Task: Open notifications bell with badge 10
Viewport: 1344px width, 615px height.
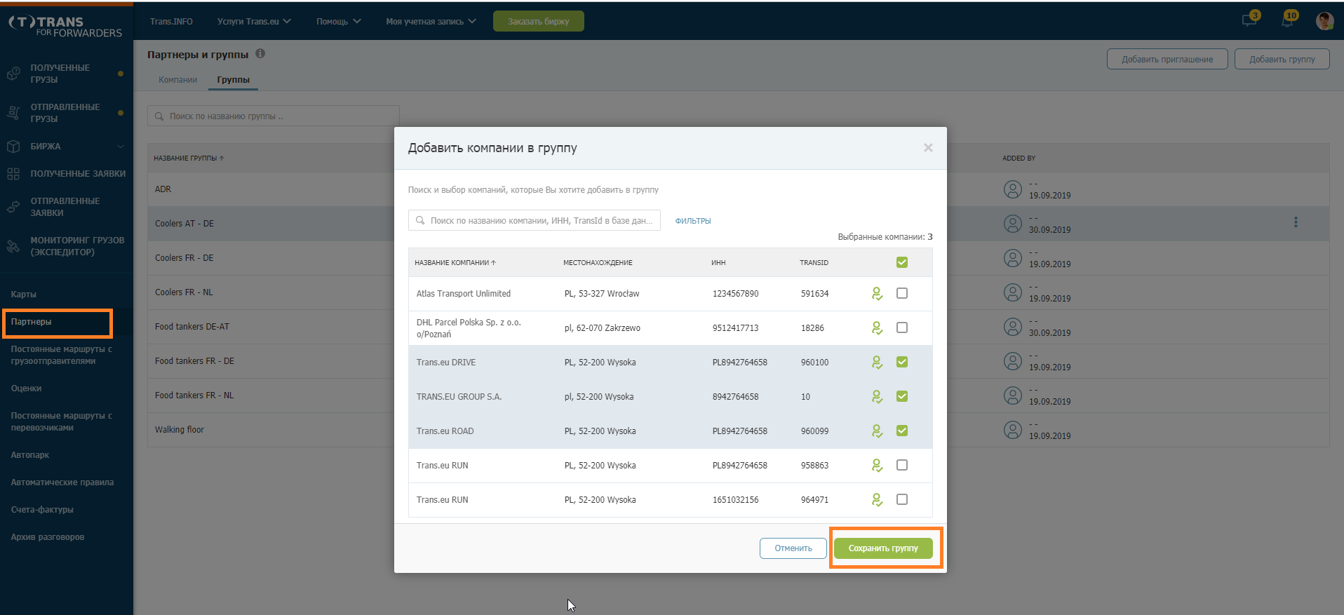Action: (1288, 20)
